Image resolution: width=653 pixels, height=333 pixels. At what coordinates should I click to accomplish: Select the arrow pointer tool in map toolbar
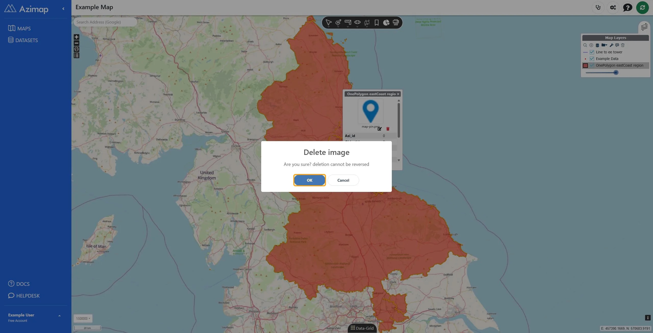(x=329, y=22)
